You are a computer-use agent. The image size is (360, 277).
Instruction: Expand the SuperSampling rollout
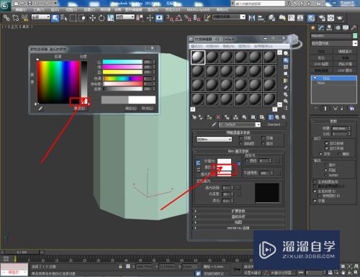coord(238,217)
